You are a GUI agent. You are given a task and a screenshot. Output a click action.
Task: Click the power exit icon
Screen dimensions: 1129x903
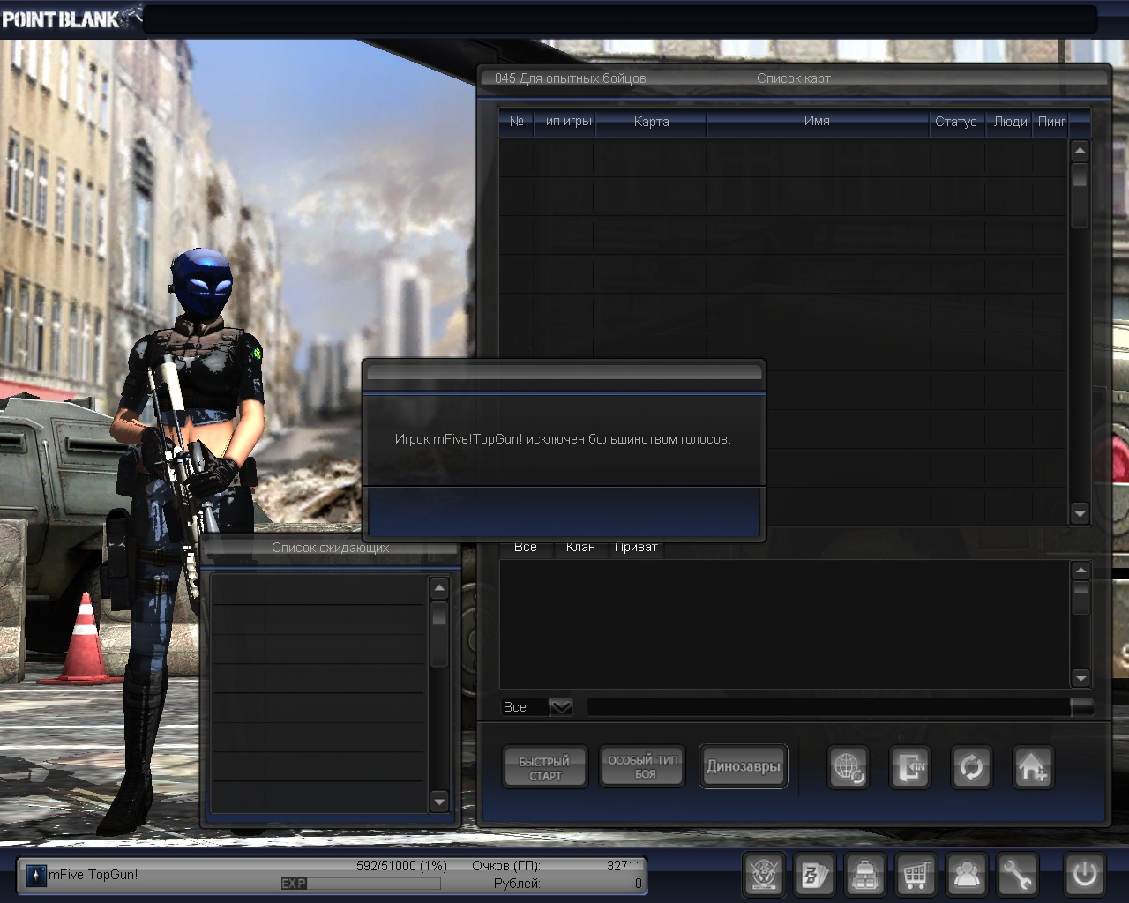(x=1084, y=875)
